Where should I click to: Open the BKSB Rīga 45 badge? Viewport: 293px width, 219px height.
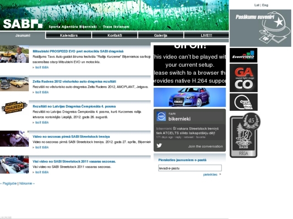coord(245,135)
